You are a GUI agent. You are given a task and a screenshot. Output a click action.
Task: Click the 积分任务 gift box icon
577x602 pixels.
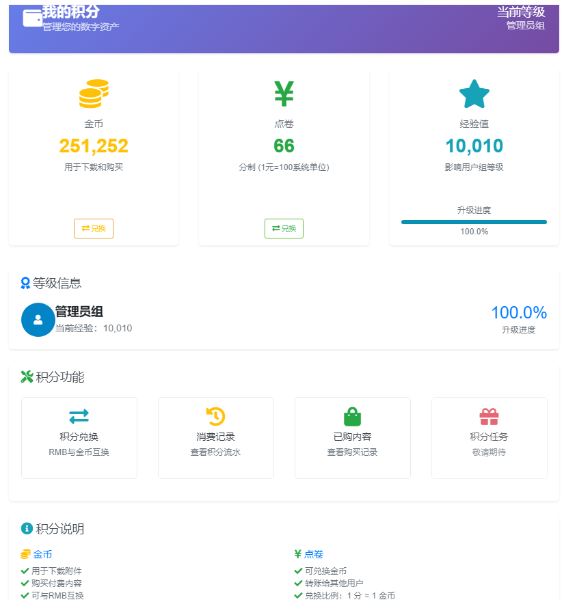[489, 416]
